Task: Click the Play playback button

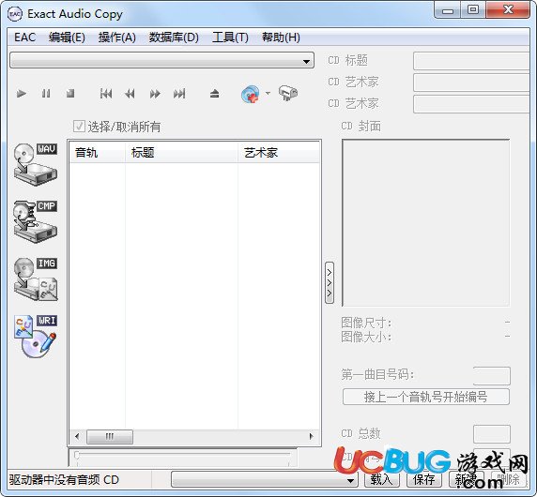Action: coord(22,94)
